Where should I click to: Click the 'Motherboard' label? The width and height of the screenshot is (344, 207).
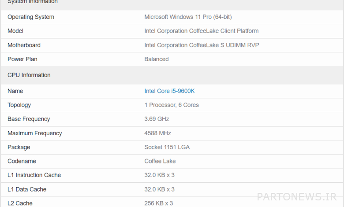pos(24,45)
